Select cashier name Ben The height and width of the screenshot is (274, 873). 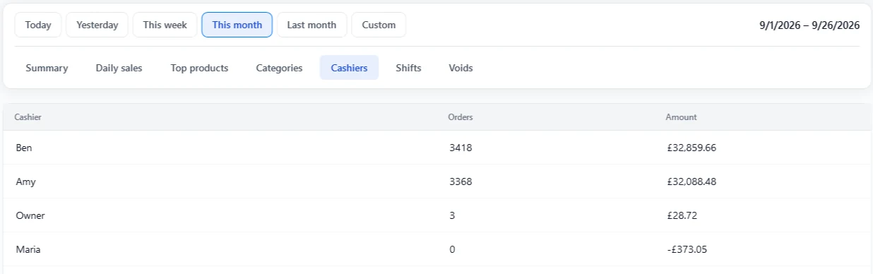[x=23, y=148]
